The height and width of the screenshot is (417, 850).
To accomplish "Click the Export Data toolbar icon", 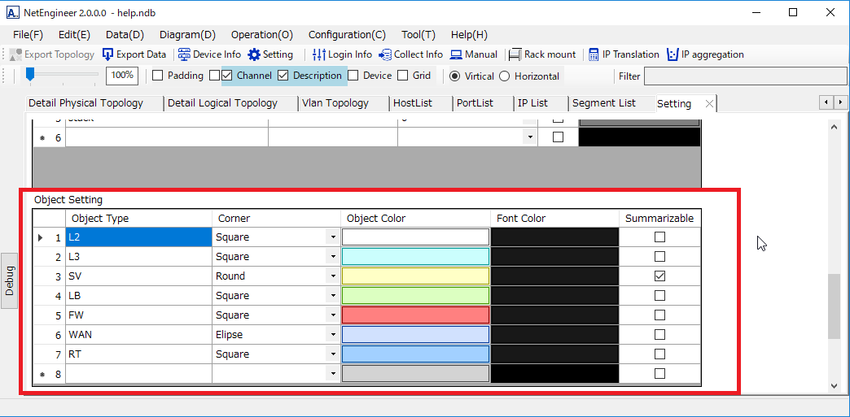I will tap(108, 54).
